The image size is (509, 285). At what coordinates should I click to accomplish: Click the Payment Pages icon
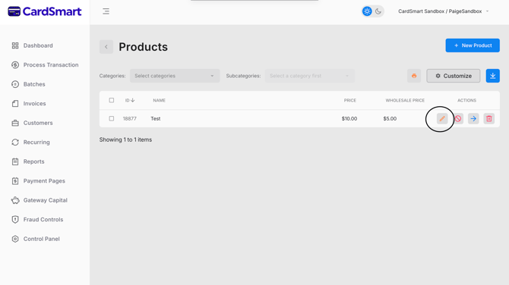point(15,181)
